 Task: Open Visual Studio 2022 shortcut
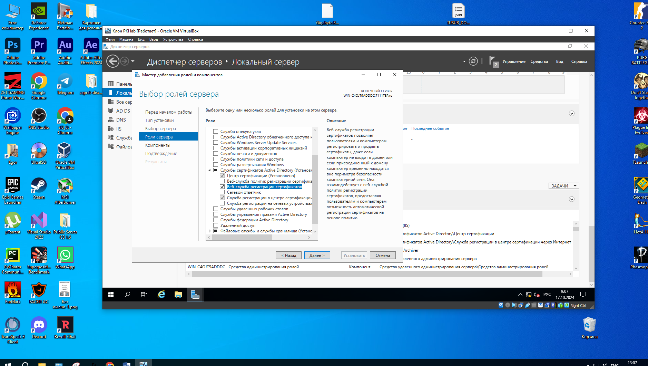click(x=39, y=226)
